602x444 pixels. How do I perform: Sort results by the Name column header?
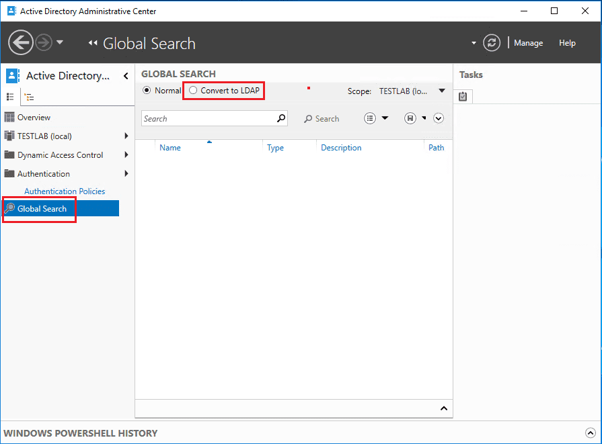170,148
